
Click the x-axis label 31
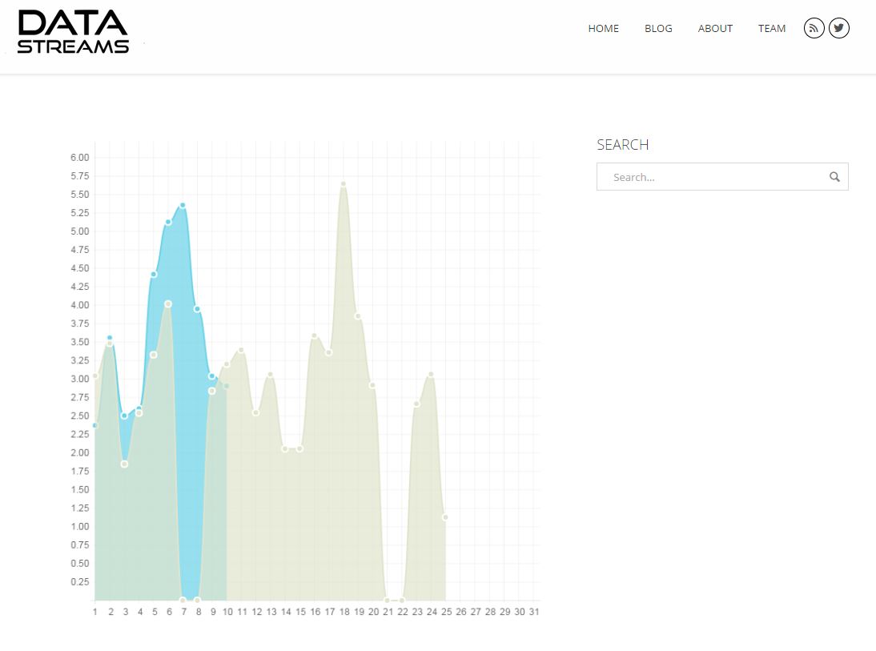(x=534, y=612)
